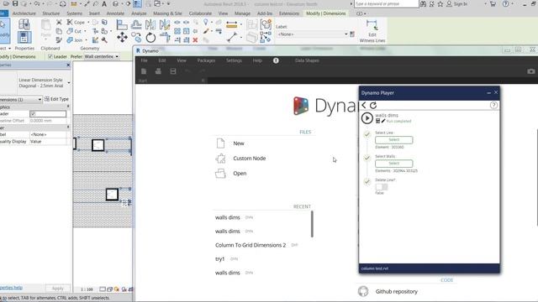Go back in Dynamo Player
The image size is (538, 302).
click(x=364, y=105)
